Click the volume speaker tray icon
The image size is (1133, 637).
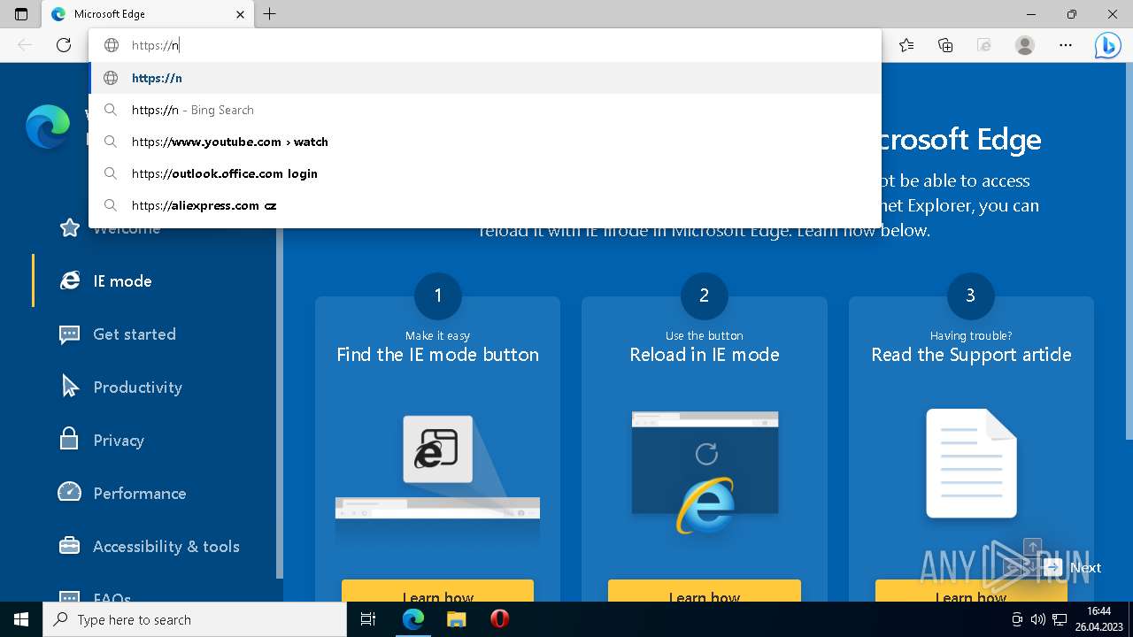click(x=1037, y=619)
